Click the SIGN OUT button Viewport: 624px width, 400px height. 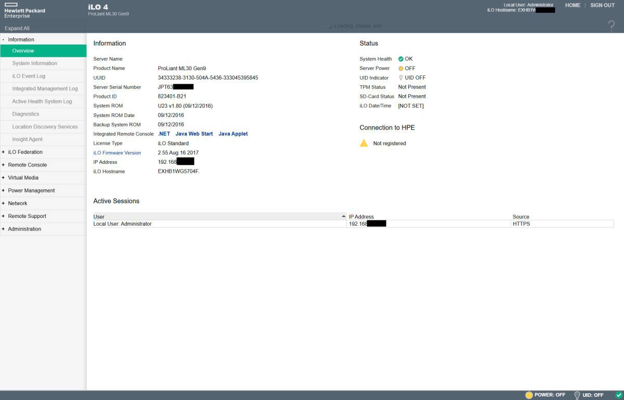coord(602,5)
